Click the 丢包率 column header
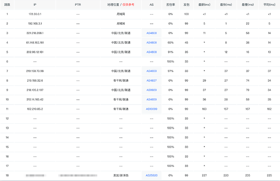The height and width of the screenshot is (181, 280). pos(170,4)
